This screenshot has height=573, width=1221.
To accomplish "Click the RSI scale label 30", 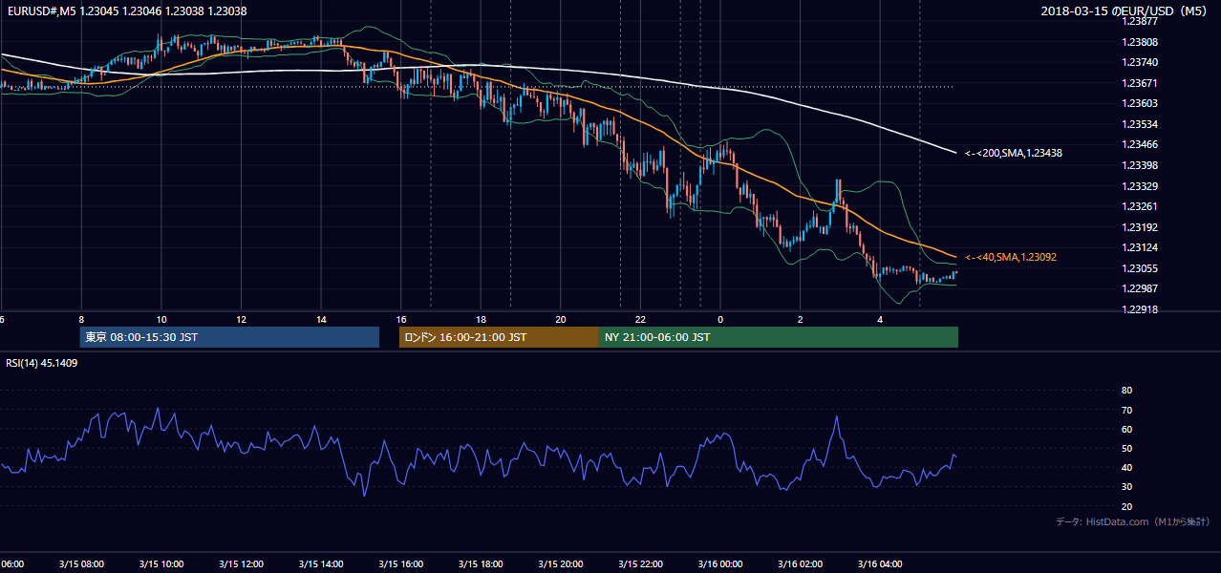I will (1127, 487).
